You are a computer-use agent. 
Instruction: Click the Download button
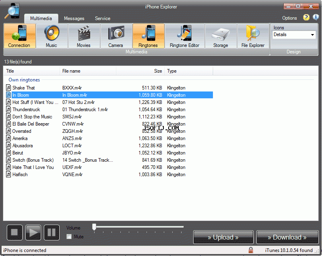click(x=287, y=237)
